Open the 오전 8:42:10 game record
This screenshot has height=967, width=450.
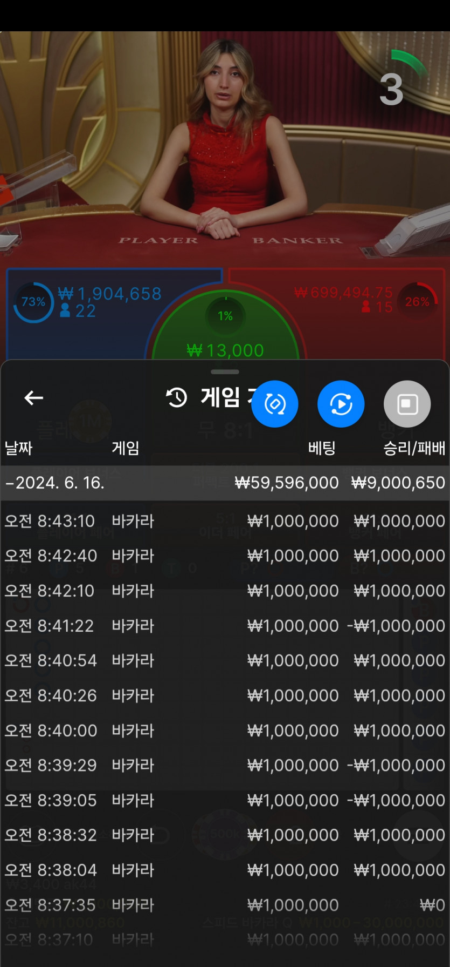point(225,591)
